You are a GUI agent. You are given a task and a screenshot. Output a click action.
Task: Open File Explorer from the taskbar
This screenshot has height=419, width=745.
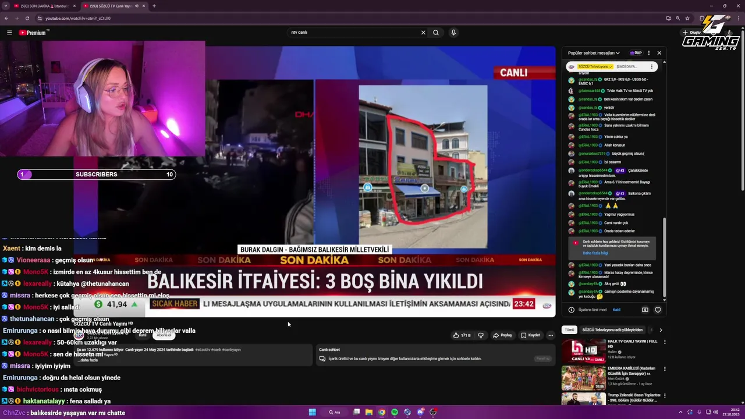tap(369, 412)
